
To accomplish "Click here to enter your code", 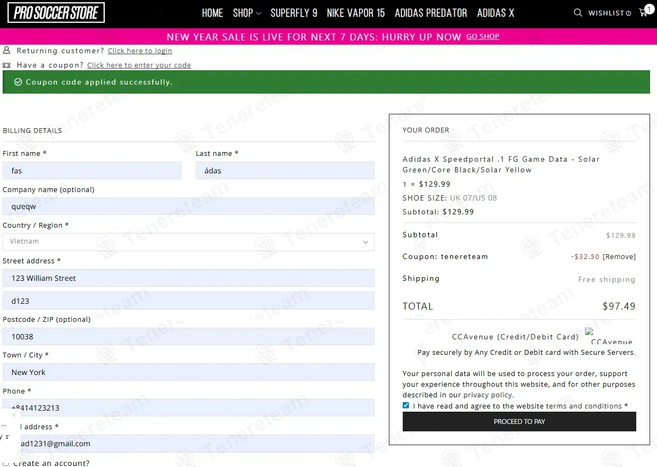I will click(139, 65).
